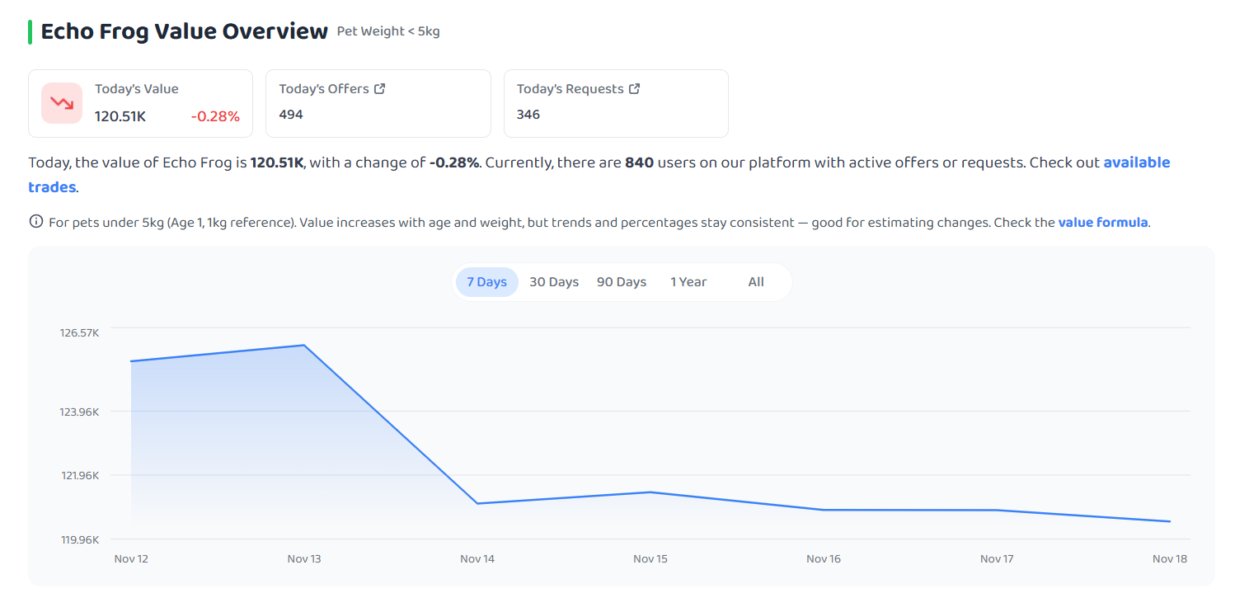
Task: Click the Nov 15 axis label
Action: (650, 559)
